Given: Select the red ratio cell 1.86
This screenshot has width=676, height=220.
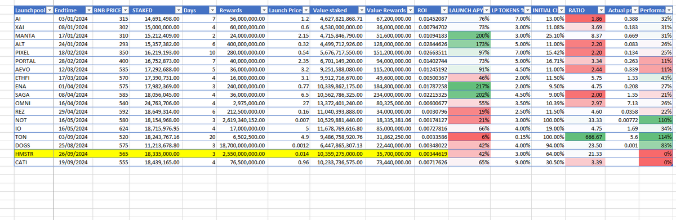Looking at the screenshot, I should pos(586,19).
